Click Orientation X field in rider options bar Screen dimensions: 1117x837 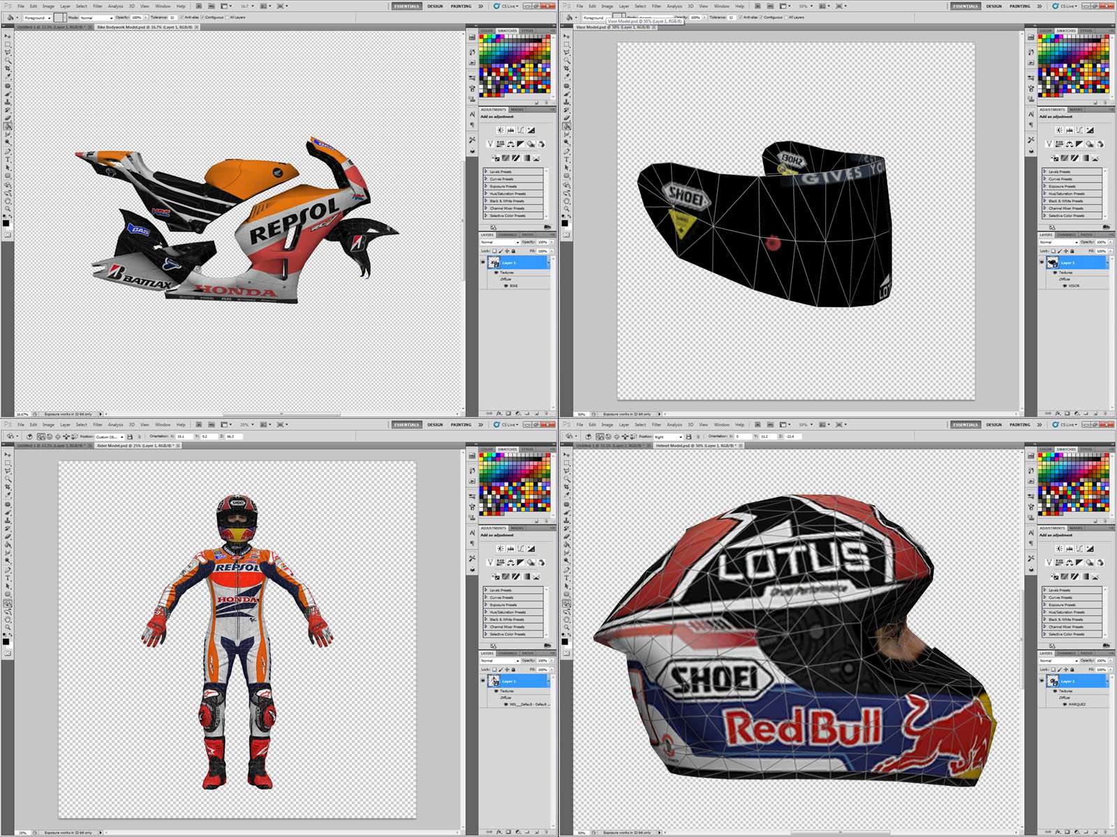coord(184,437)
